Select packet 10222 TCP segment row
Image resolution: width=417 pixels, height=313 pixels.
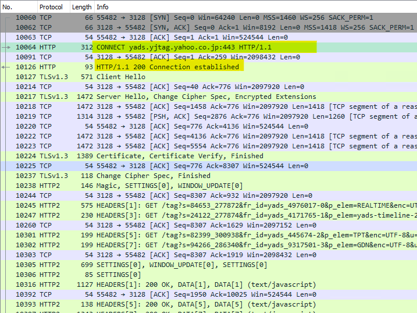pyautogui.click(x=208, y=136)
